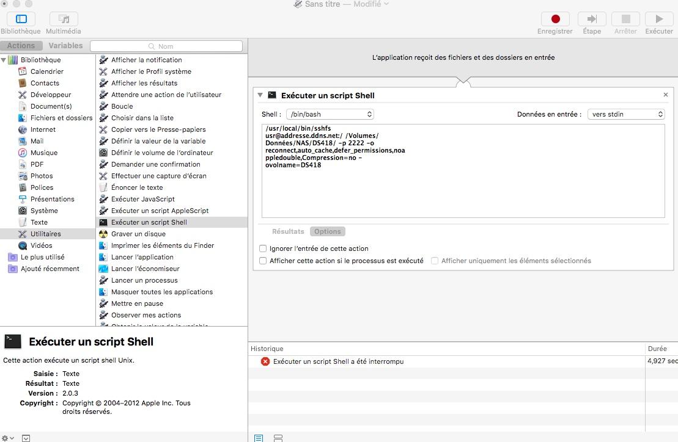This screenshot has height=442, width=678.
Task: Open Données en entrée dropdown
Action: (626, 114)
